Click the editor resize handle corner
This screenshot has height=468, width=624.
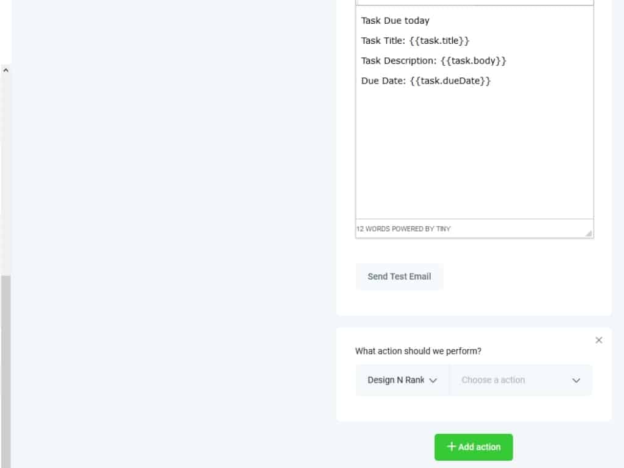(x=589, y=233)
